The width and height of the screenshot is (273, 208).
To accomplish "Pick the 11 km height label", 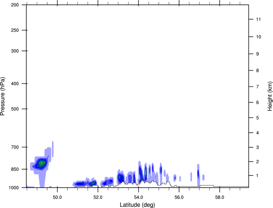I will click(259, 19).
